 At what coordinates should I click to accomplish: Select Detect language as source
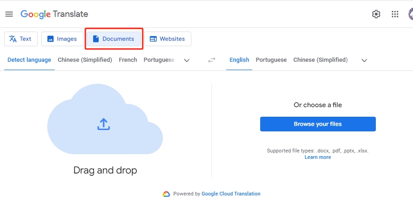coord(29,60)
